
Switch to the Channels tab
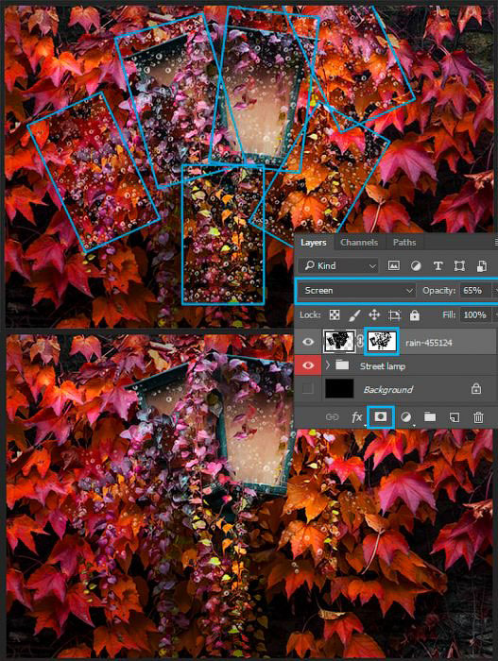[359, 243]
